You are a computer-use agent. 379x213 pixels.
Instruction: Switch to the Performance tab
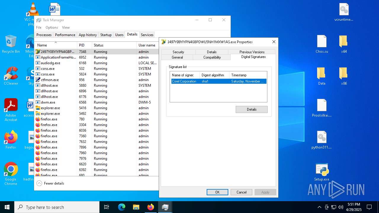coord(65,35)
